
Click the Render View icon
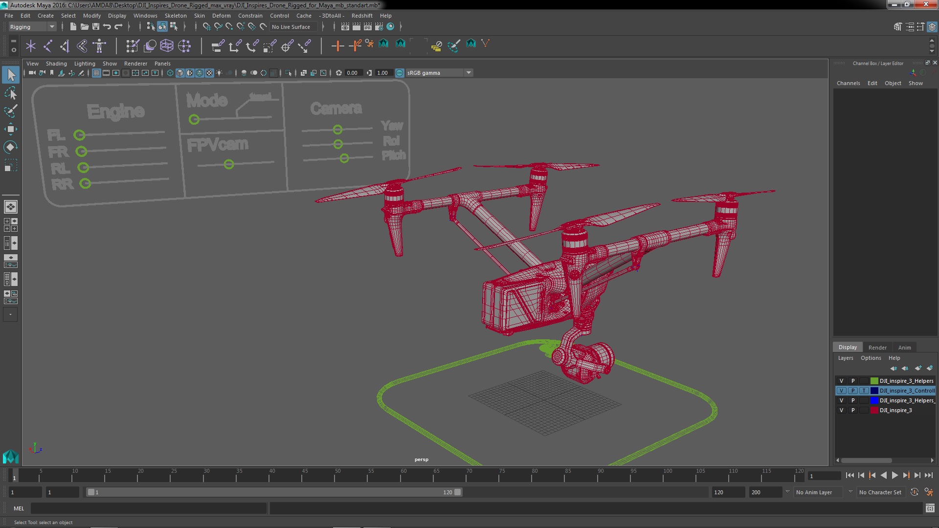pos(345,27)
